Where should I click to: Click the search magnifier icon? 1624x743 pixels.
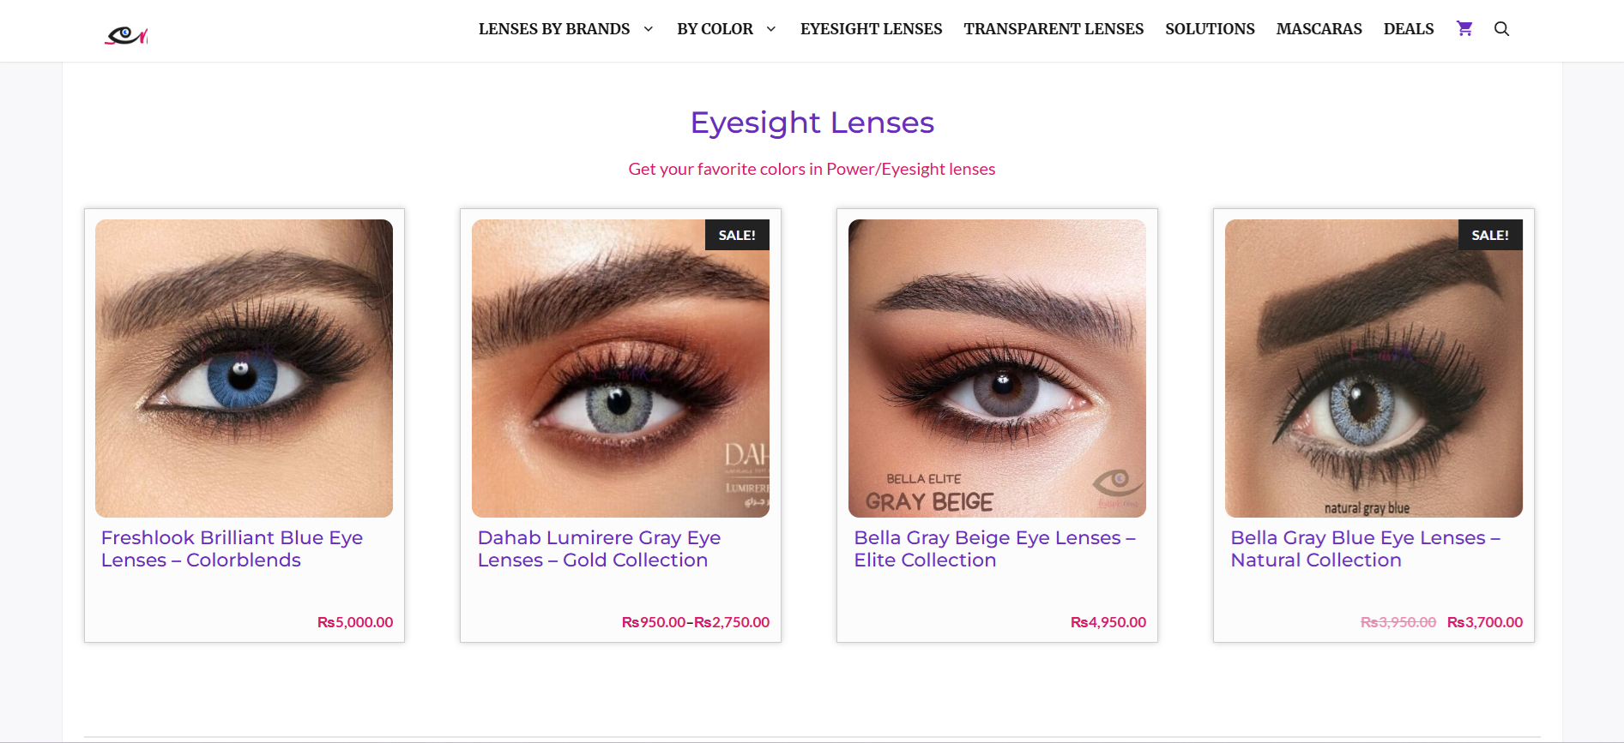point(1501,28)
